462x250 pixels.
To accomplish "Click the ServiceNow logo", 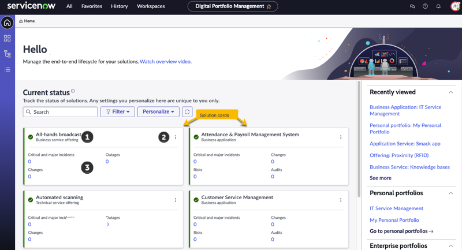I will [x=31, y=6].
